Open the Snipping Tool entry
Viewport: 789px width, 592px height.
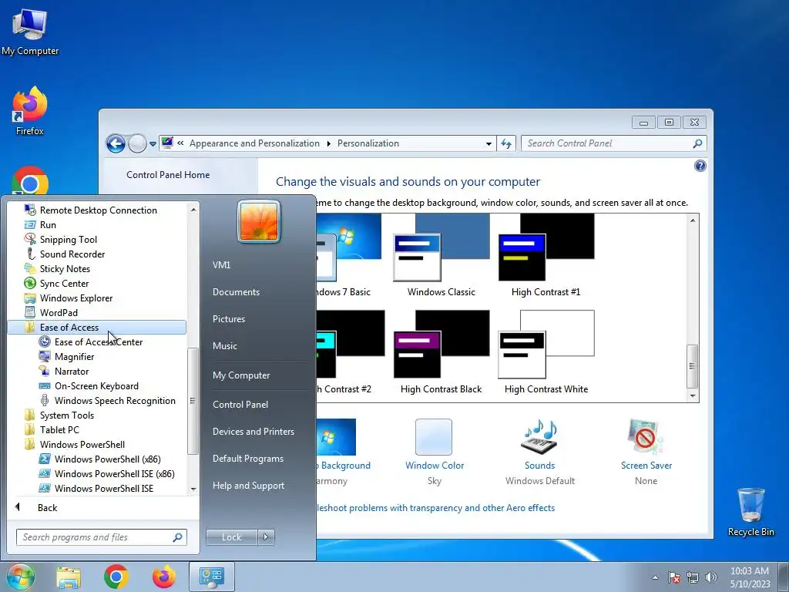coord(61,239)
